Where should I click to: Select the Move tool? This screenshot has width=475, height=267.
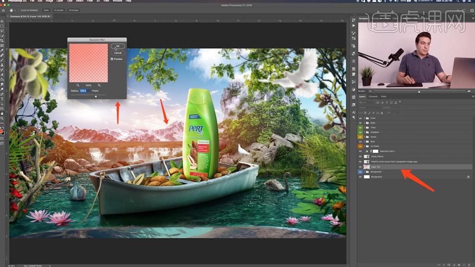pos(2,22)
